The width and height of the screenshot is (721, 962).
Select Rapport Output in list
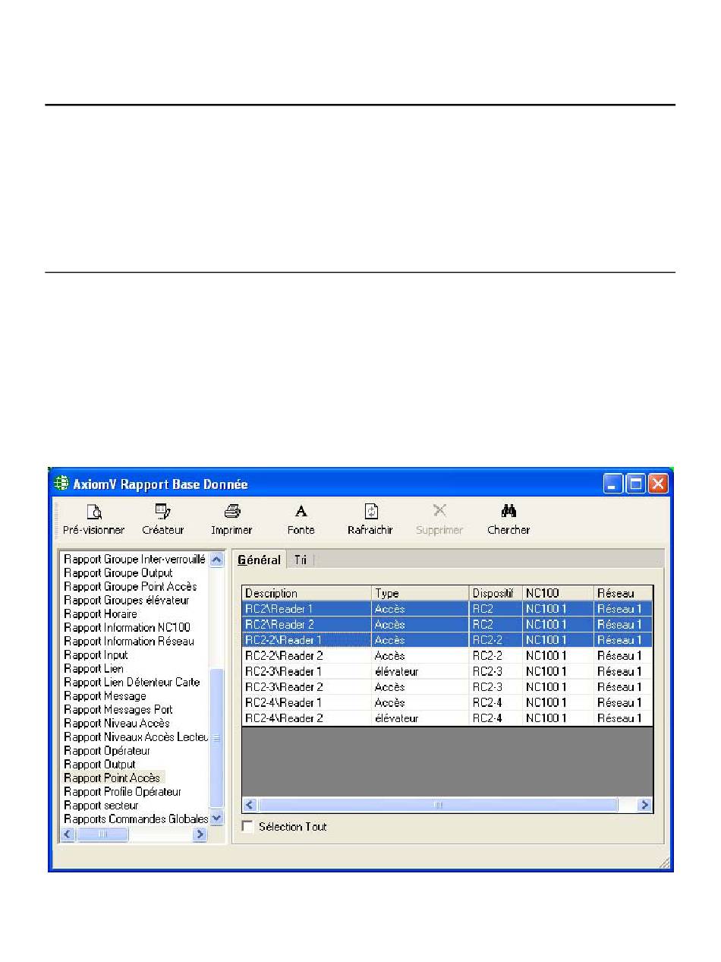tap(100, 765)
